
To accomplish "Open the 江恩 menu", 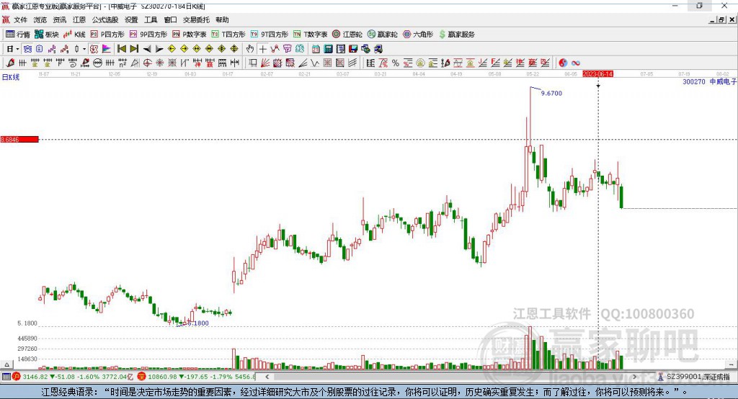I will [79, 19].
